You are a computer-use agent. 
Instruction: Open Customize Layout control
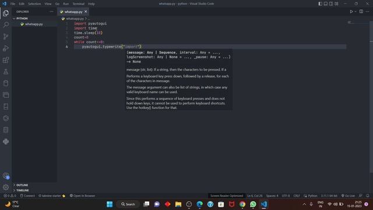pyautogui.click(x=336, y=3)
